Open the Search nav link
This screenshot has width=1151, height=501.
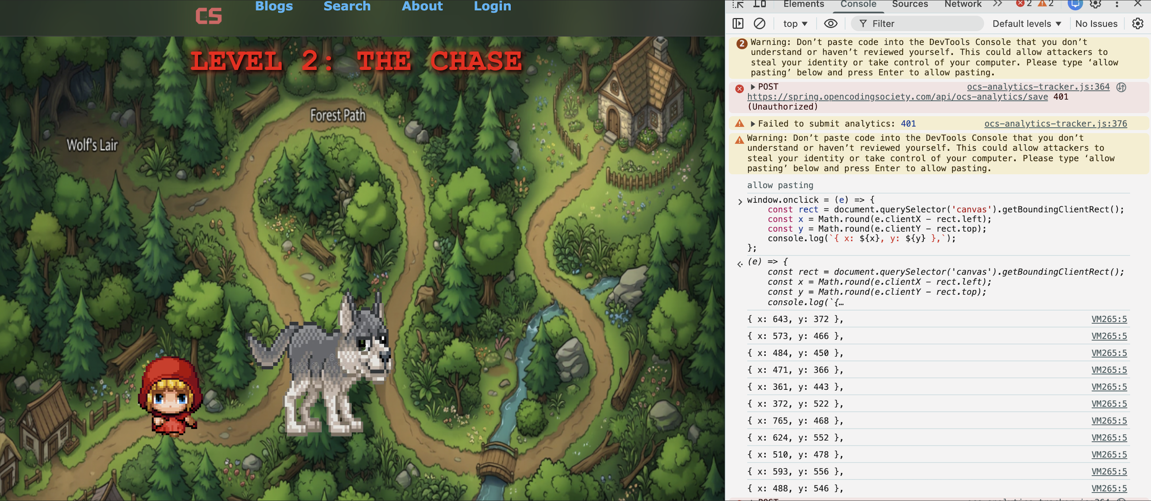point(347,6)
